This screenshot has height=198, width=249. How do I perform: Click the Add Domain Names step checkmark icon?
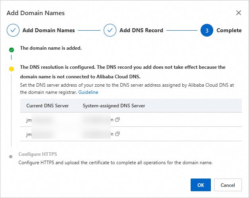pos(13,30)
